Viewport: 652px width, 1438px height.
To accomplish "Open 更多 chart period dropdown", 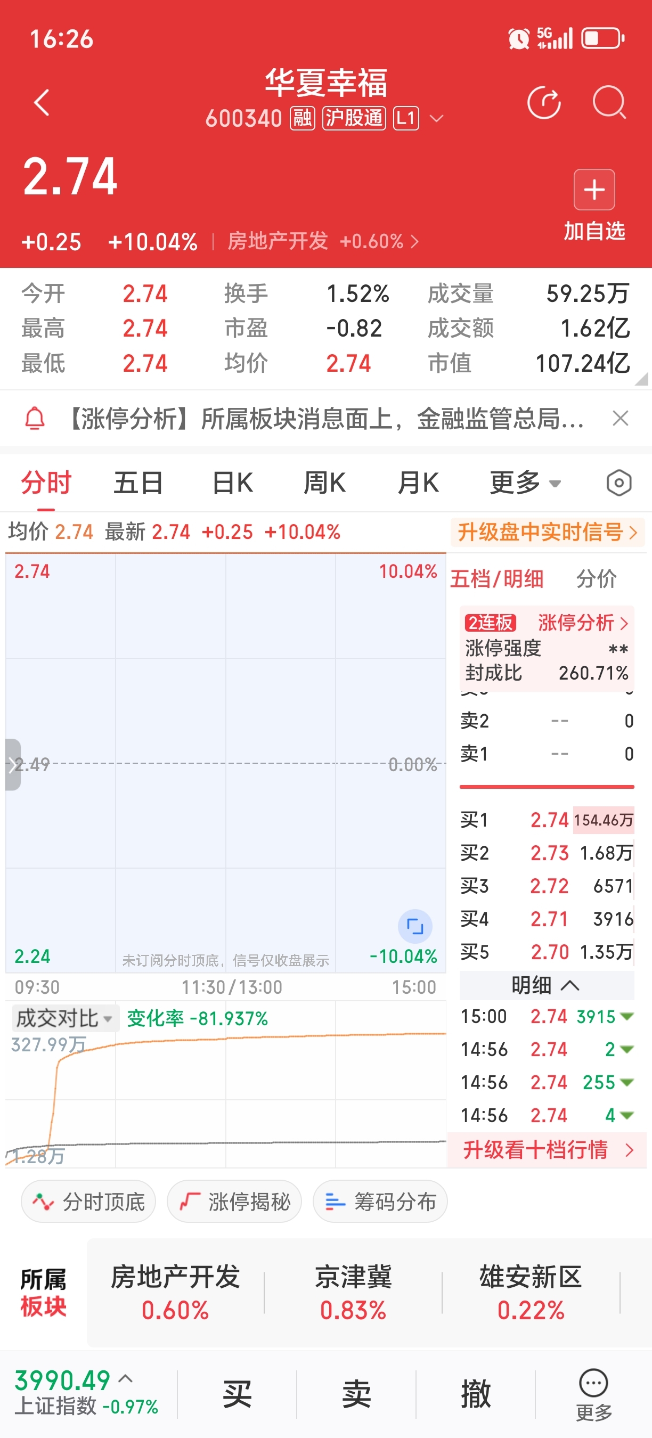I will tap(525, 483).
